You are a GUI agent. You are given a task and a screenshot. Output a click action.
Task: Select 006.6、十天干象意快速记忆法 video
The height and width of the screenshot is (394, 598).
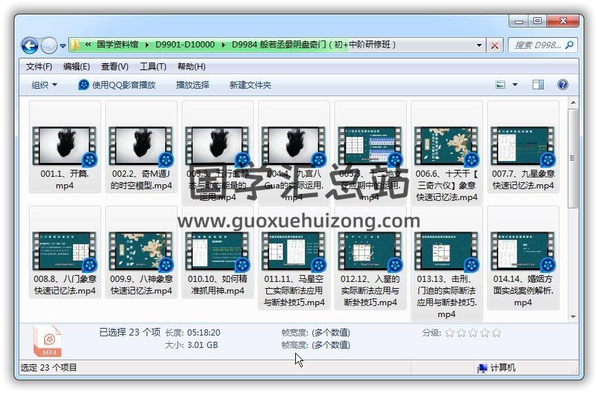(x=447, y=153)
